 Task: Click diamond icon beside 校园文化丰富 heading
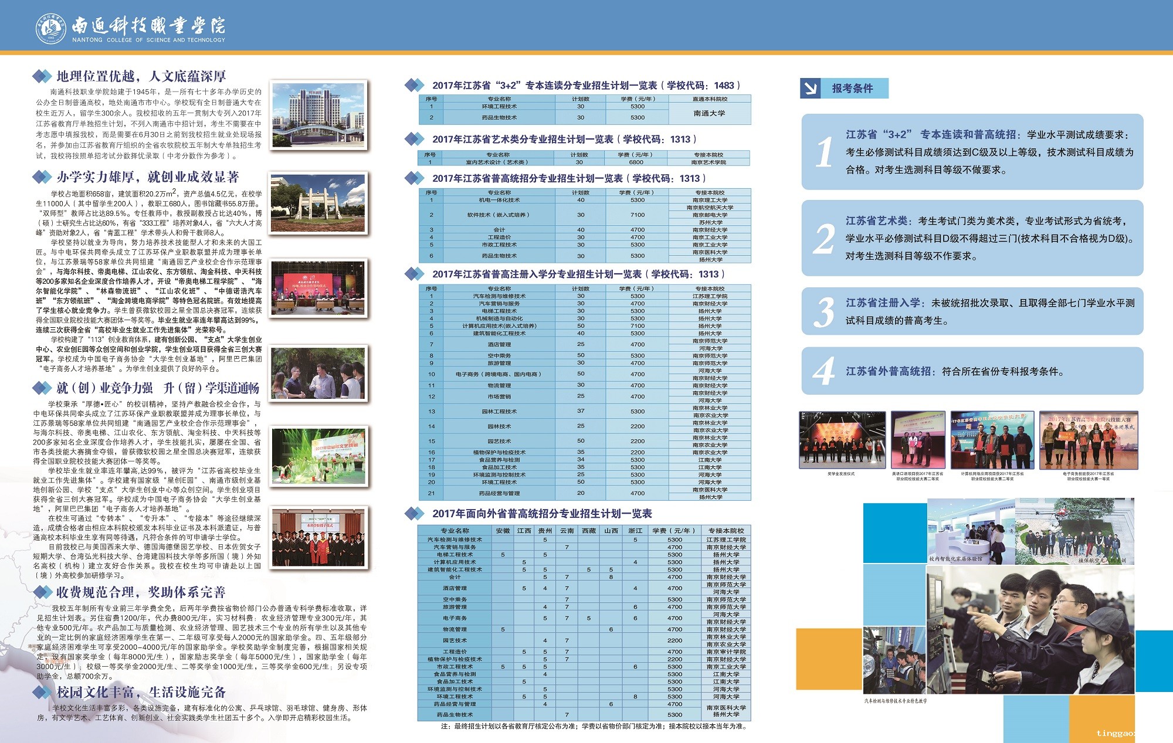pyautogui.click(x=42, y=693)
